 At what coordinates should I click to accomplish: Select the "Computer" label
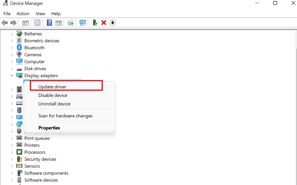pyautogui.click(x=34, y=62)
